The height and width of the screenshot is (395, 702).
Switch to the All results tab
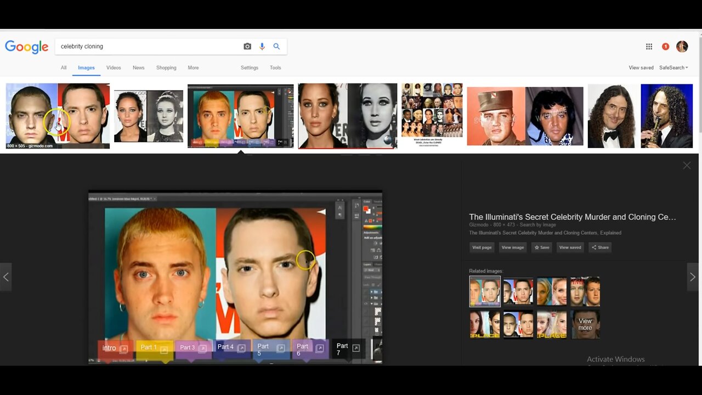(64, 67)
